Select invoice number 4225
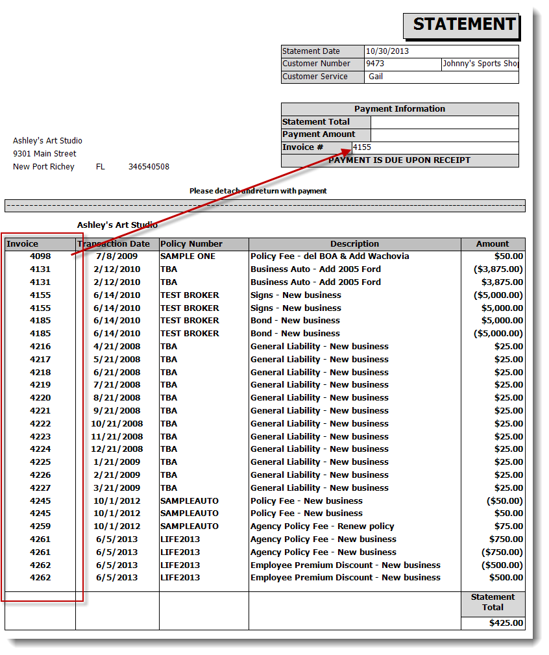549x655 pixels. click(40, 462)
